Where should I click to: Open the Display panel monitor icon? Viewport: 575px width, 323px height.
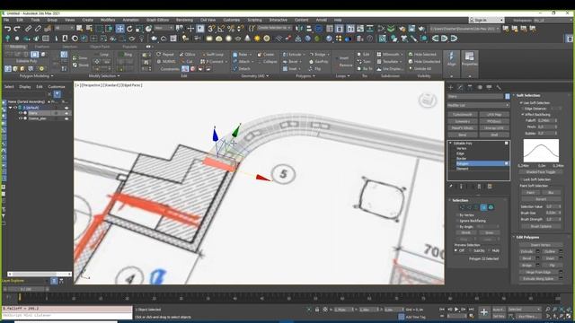point(489,87)
